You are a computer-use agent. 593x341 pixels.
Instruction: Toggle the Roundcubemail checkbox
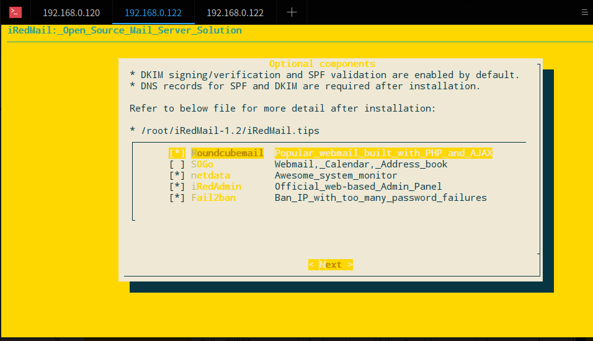[x=177, y=153]
